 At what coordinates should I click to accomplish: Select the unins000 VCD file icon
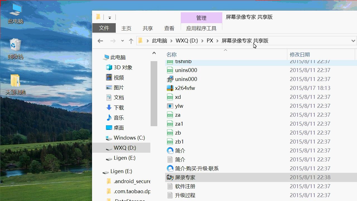[x=170, y=70]
